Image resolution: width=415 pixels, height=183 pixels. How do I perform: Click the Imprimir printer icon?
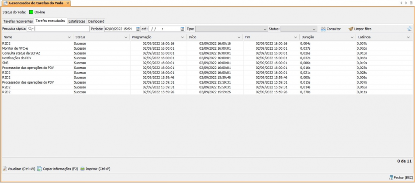pyautogui.click(x=82, y=169)
